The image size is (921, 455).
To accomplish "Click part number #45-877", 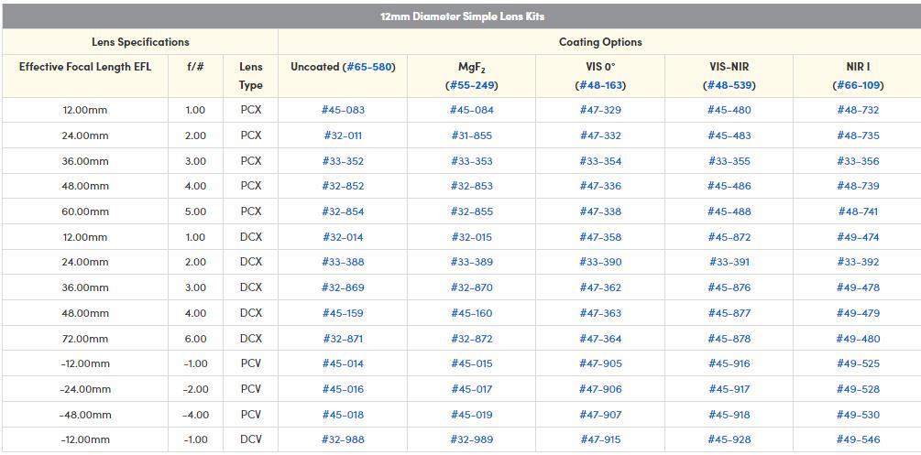I will tap(729, 313).
